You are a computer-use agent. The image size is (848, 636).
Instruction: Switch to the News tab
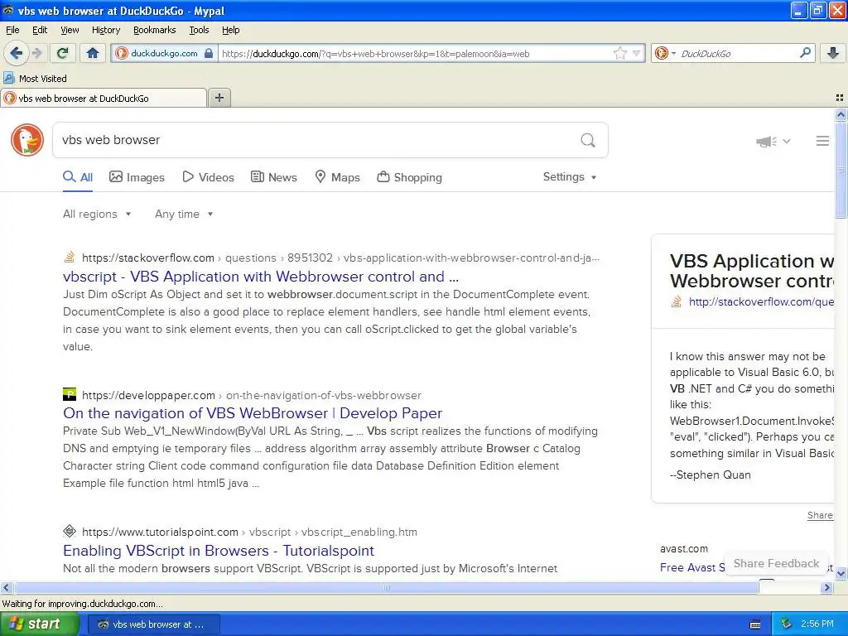(273, 177)
